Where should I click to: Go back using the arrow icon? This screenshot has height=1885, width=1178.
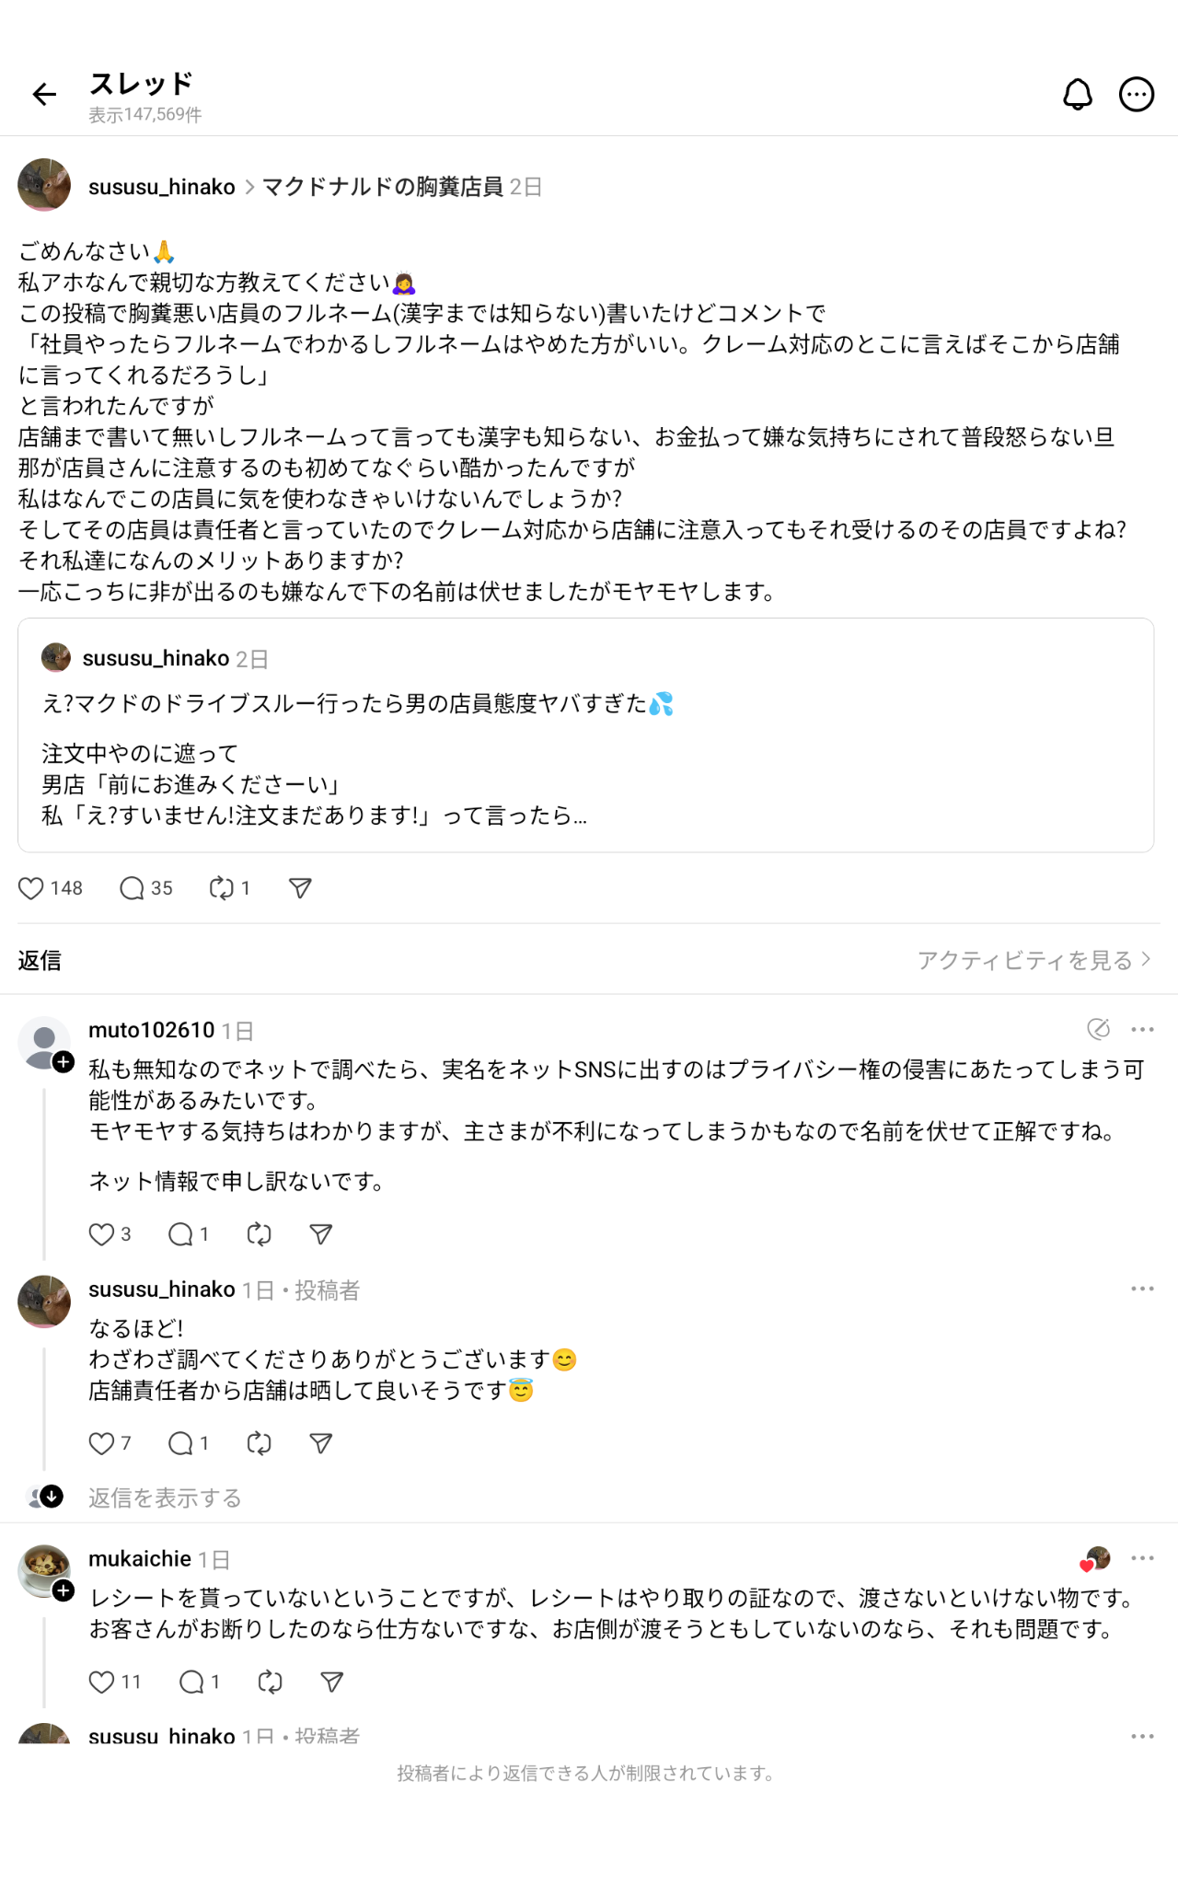tap(44, 94)
